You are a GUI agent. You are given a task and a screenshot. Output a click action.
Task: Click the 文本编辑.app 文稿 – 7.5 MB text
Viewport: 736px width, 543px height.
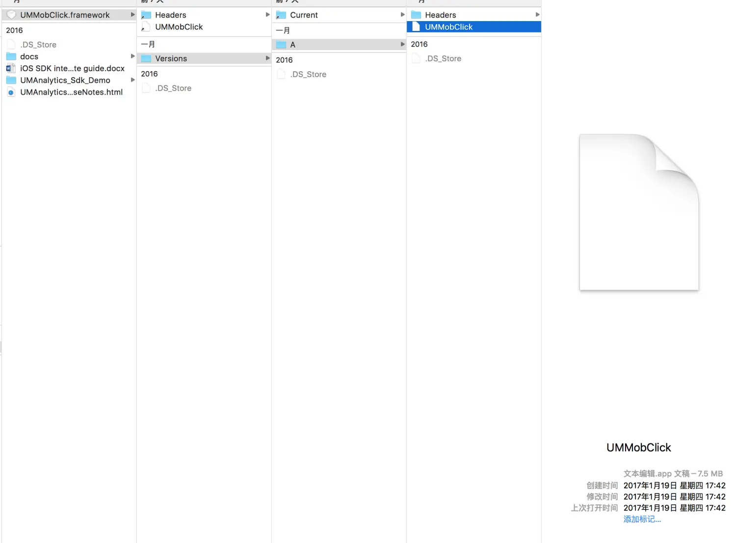[673, 473]
